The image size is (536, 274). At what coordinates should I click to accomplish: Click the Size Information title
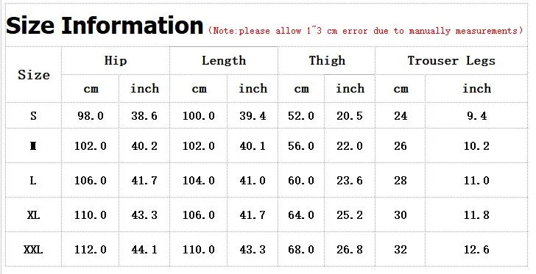[x=105, y=26]
